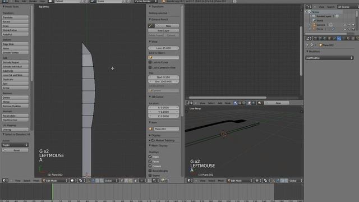Click the Extrude Region button
Screen dimensions: 359x202
click(15, 62)
